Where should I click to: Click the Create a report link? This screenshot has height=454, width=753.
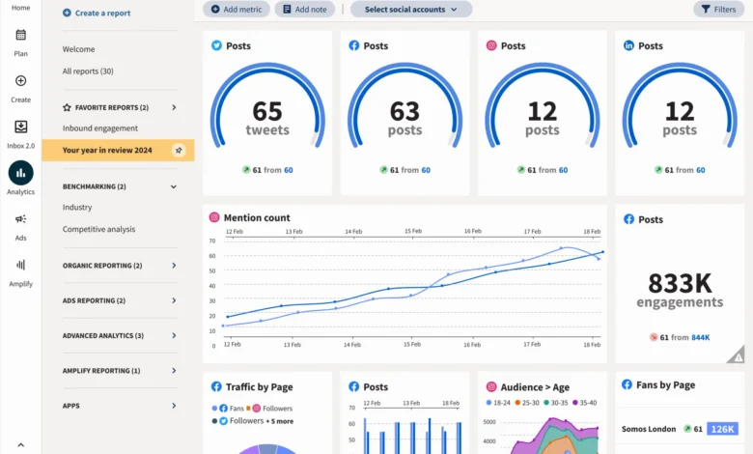[x=97, y=14]
